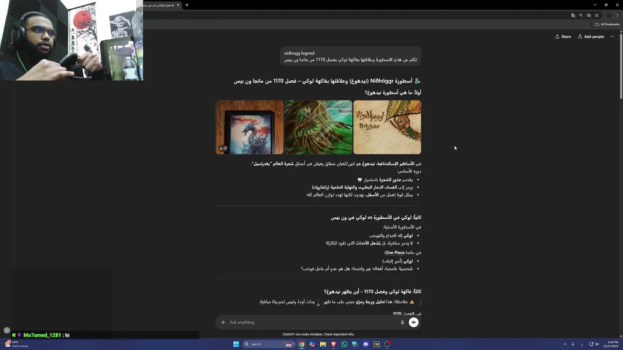
Task: Click the chat message from Mo7amed_1281
Action: click(x=41, y=335)
